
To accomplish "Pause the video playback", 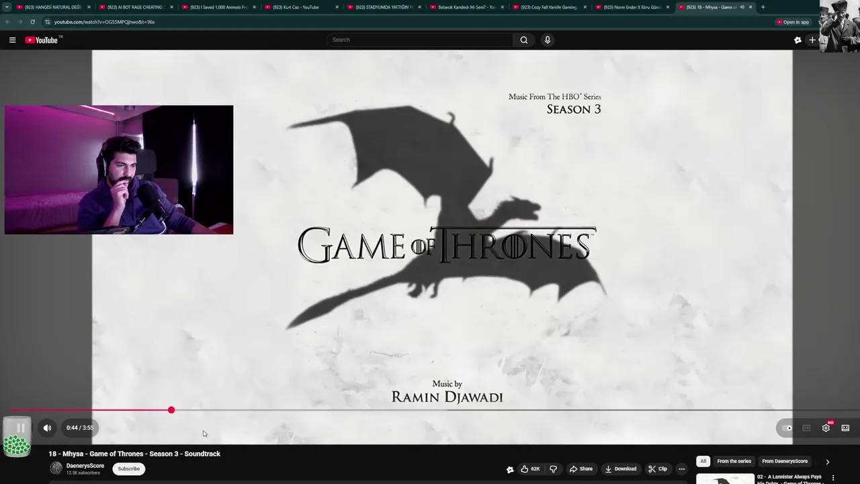I will pyautogui.click(x=20, y=428).
